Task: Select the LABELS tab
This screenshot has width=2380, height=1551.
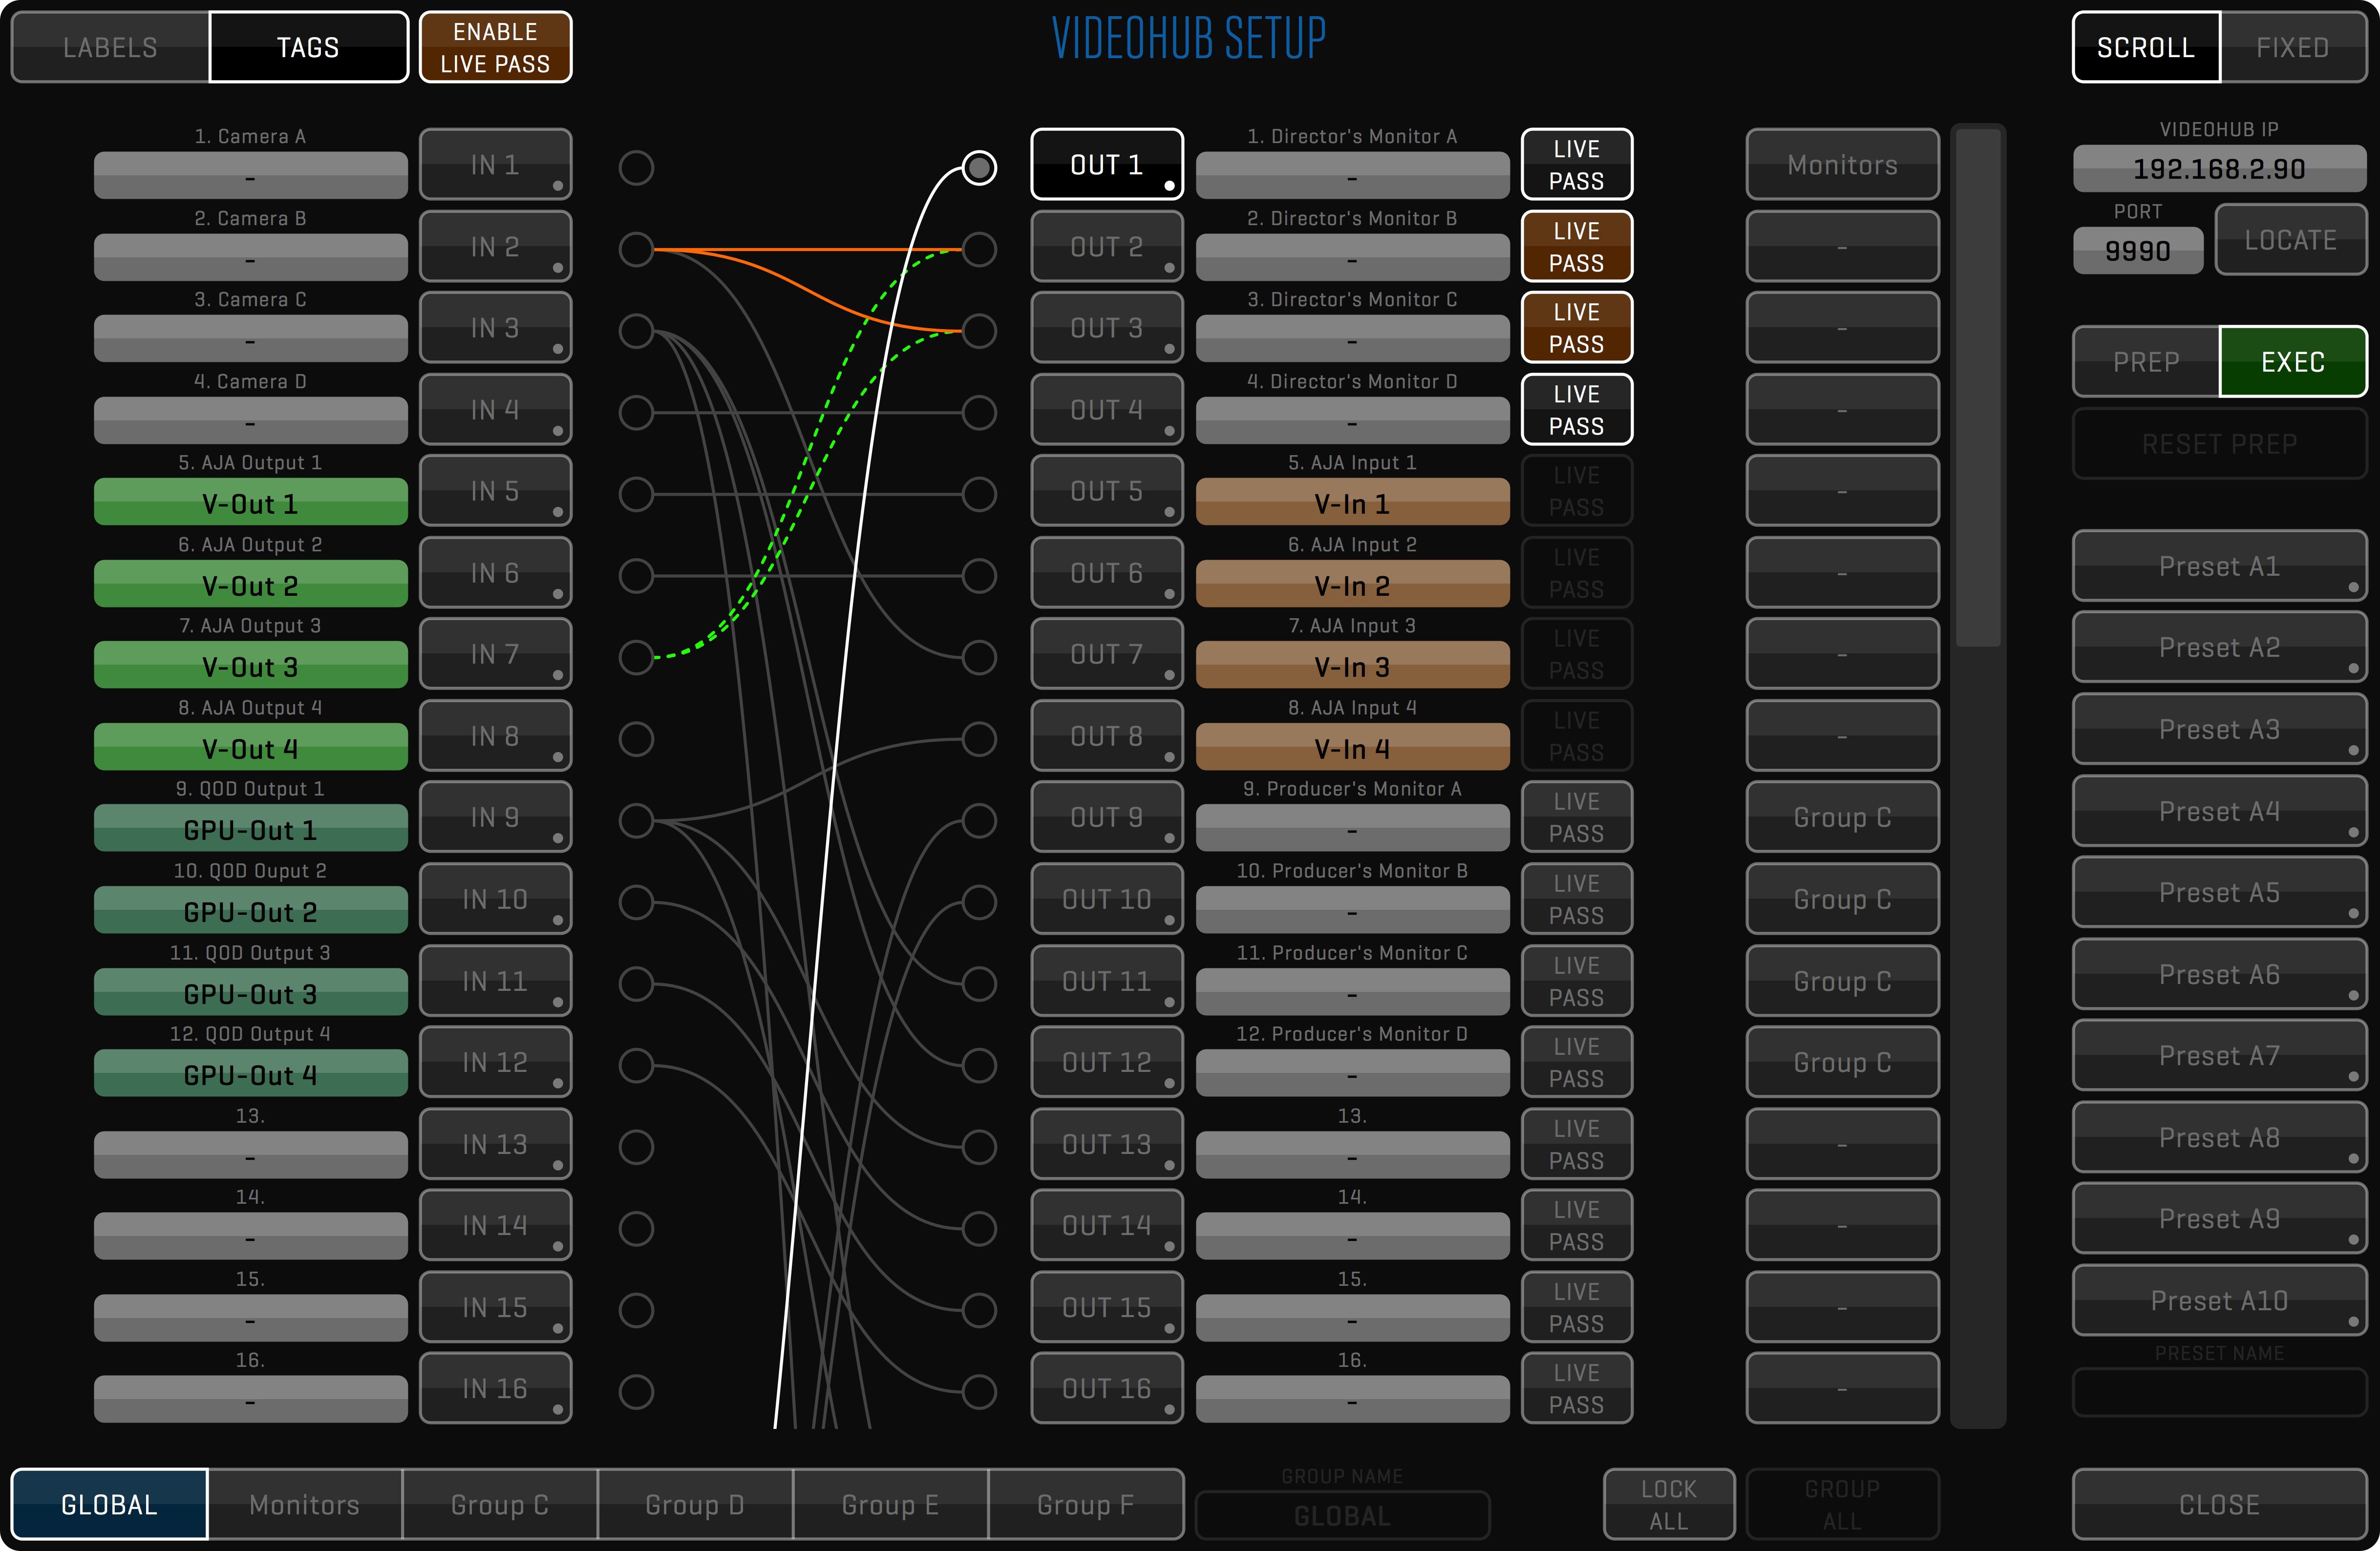Action: [110, 47]
